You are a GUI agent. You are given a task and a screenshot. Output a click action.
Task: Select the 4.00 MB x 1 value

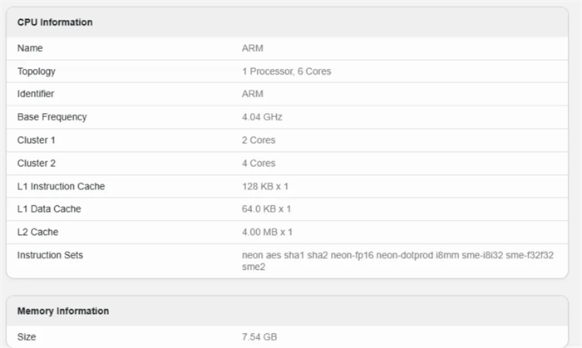pyautogui.click(x=267, y=233)
